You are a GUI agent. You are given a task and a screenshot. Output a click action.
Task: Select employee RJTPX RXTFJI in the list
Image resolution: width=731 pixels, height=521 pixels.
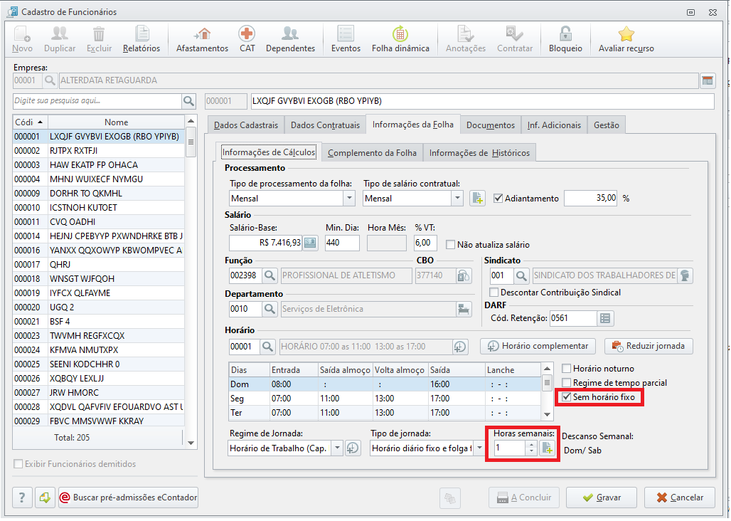[x=98, y=151]
